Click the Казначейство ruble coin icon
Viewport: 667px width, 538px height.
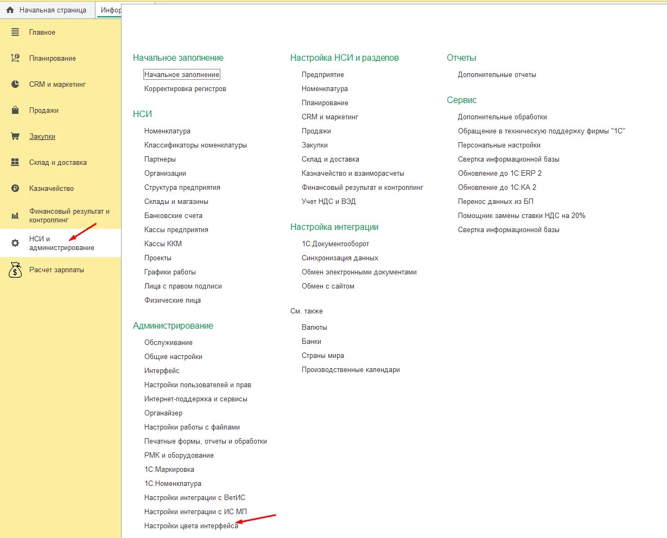pyautogui.click(x=15, y=189)
